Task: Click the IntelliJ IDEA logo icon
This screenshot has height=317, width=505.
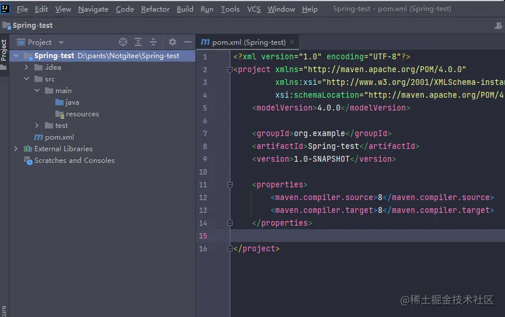Action: [x=5, y=8]
